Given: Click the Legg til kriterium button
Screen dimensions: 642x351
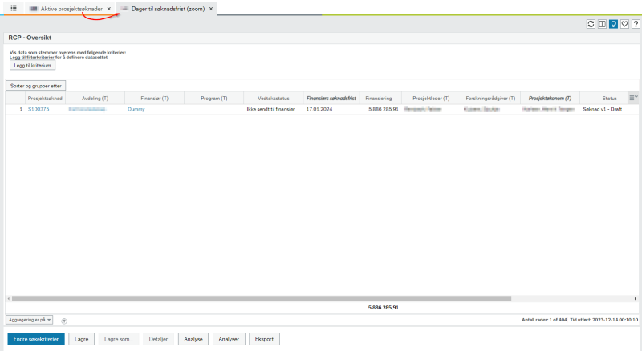Looking at the screenshot, I should coord(32,65).
